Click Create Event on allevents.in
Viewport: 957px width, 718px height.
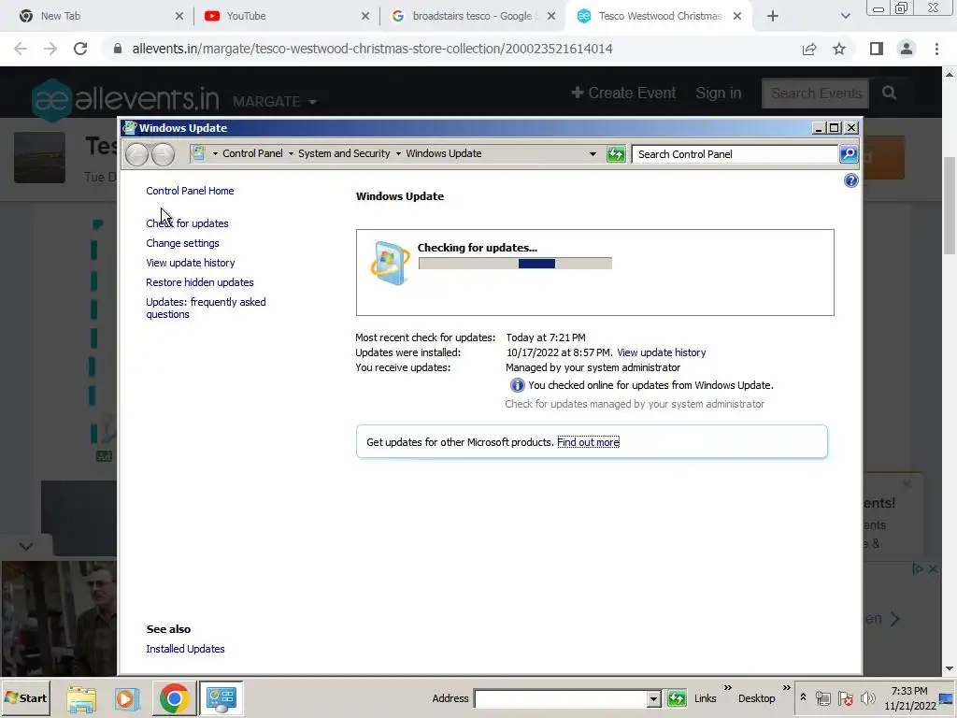[623, 93]
